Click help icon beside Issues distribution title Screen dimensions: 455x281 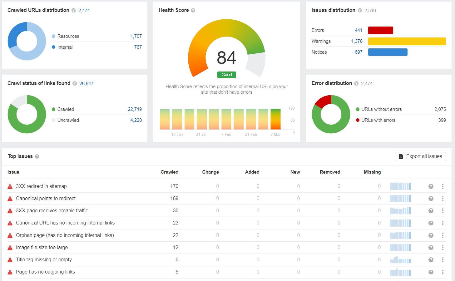[x=360, y=10]
